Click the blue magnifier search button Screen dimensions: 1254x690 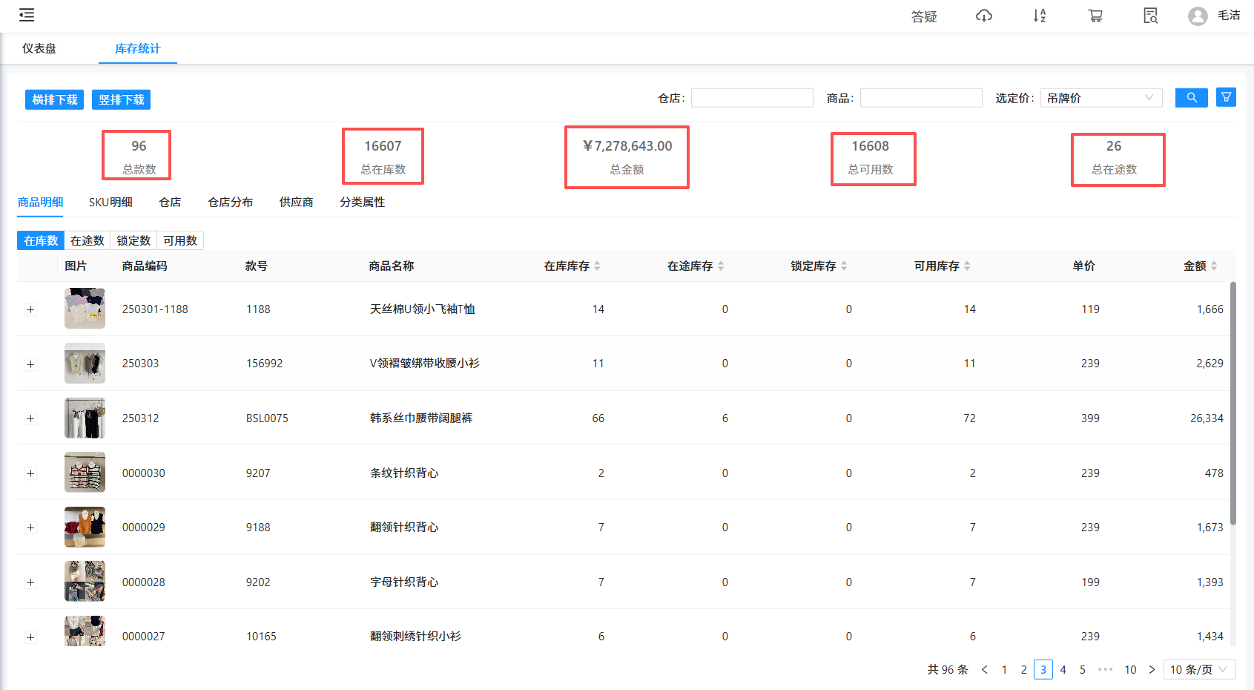1191,98
